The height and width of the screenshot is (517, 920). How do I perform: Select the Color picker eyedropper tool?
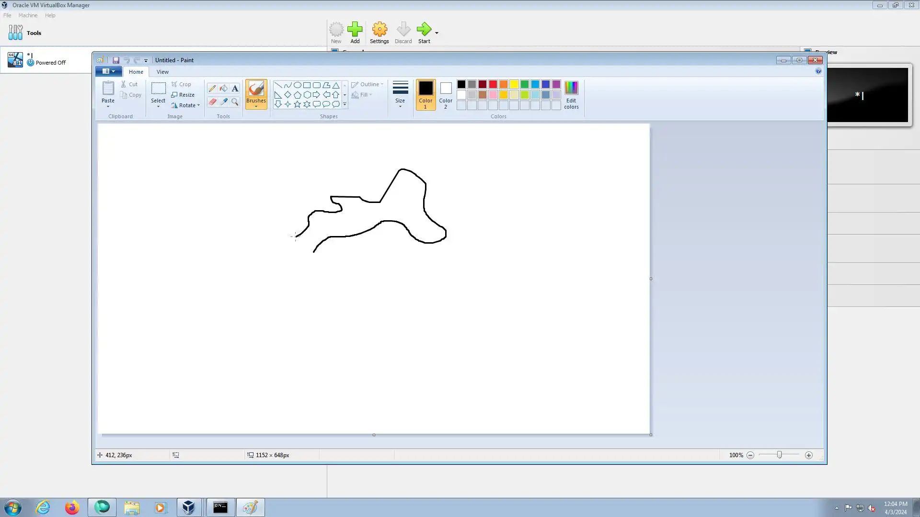pos(224,102)
